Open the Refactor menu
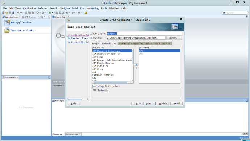This screenshot has height=141, width=250. 42,8
